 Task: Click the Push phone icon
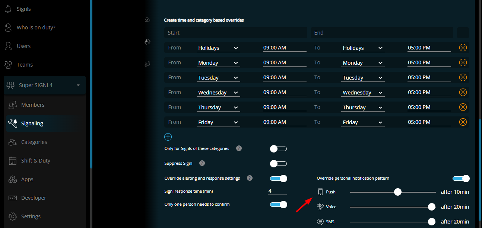(x=320, y=192)
